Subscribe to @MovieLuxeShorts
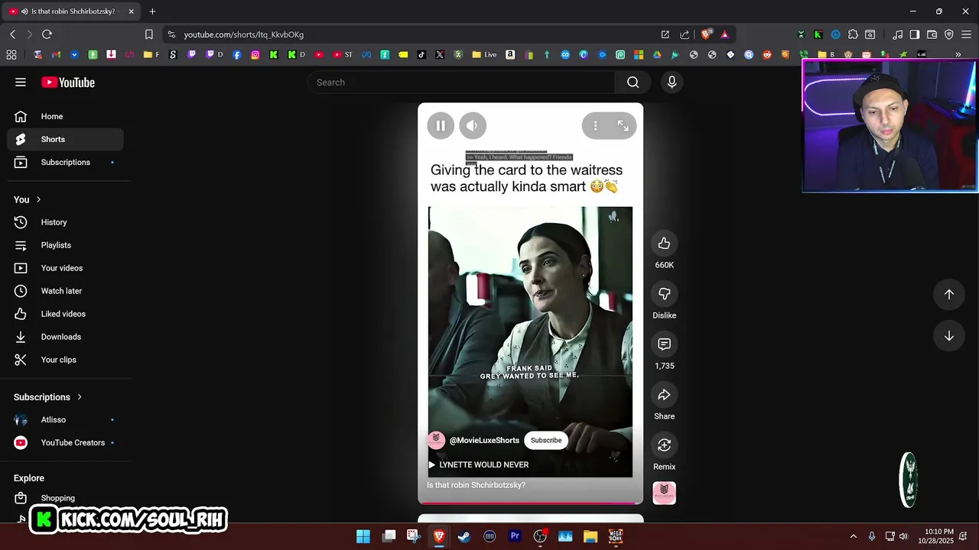The image size is (979, 550). coord(546,440)
